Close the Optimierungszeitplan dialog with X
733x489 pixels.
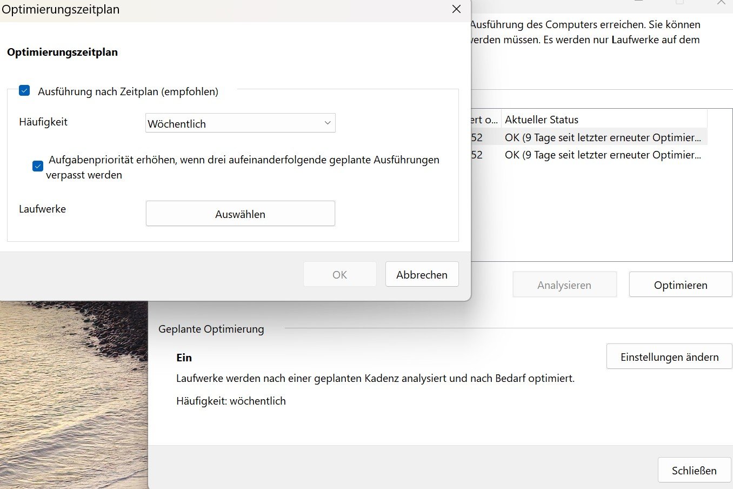[x=456, y=9]
